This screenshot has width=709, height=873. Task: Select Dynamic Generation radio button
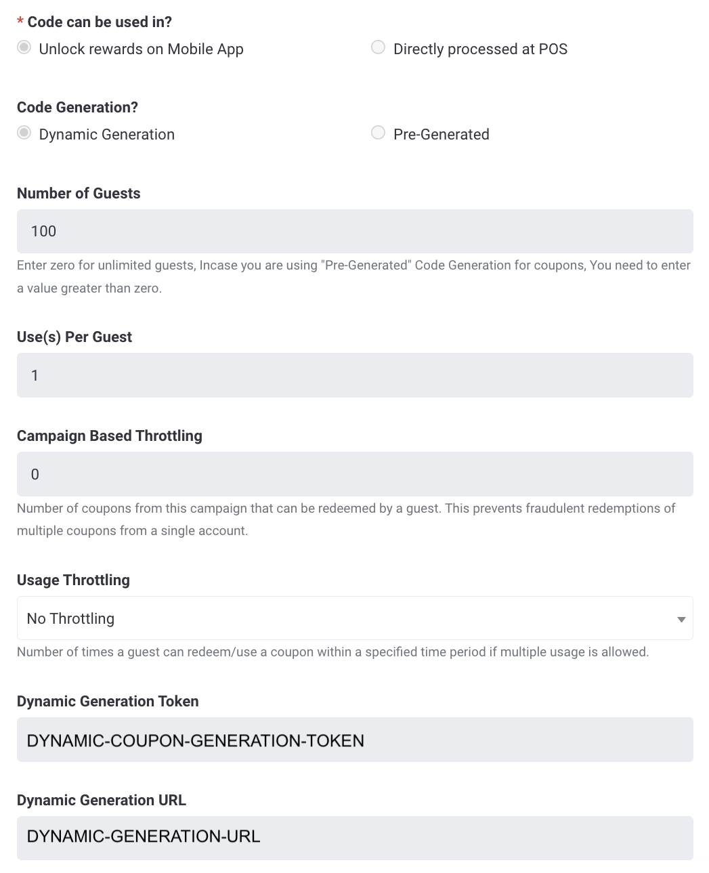(x=24, y=133)
